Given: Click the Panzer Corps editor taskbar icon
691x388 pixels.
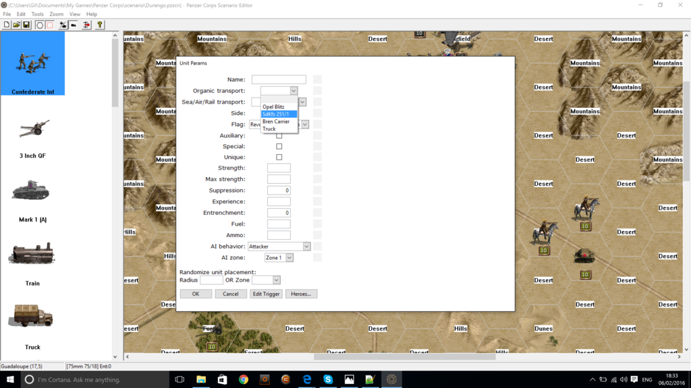Looking at the screenshot, I should coord(391,379).
